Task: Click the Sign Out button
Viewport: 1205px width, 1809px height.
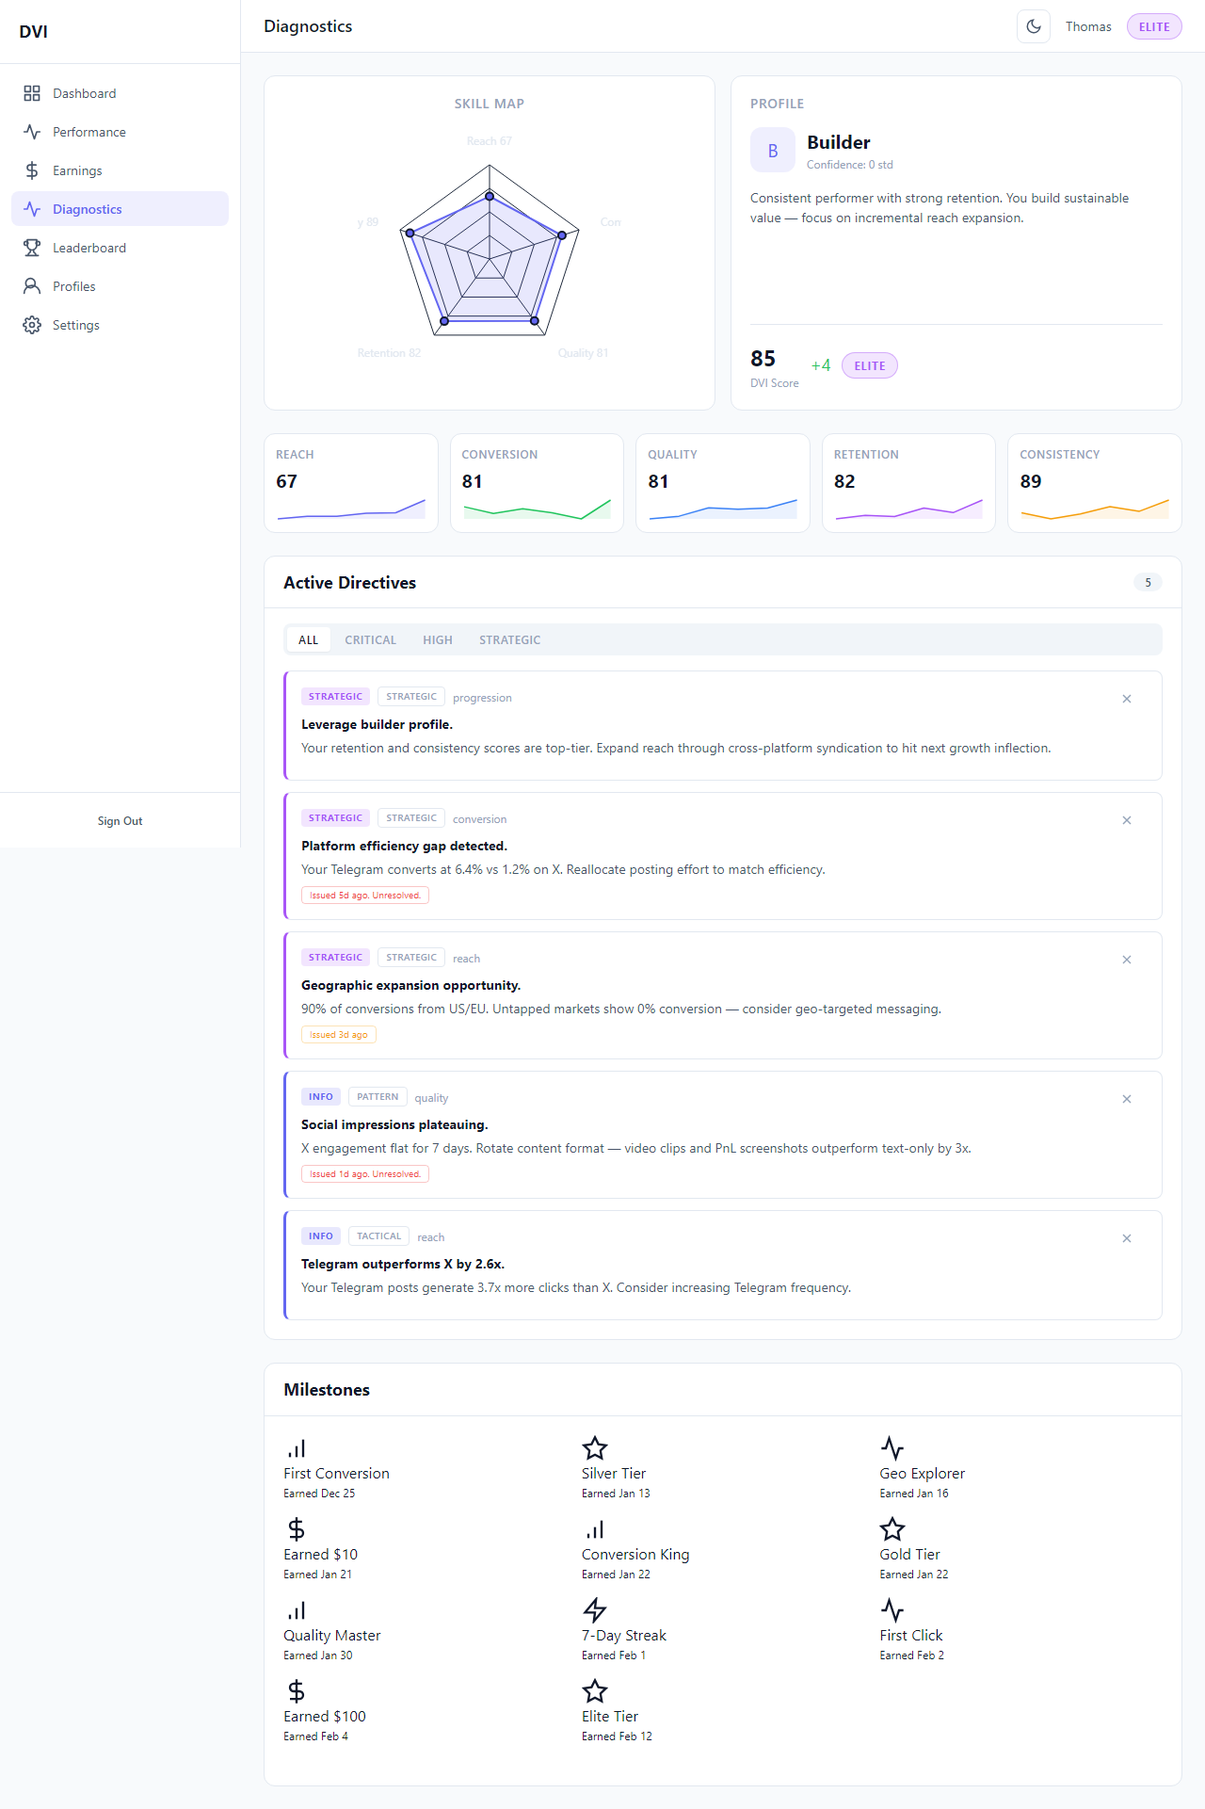Action: (x=120, y=821)
